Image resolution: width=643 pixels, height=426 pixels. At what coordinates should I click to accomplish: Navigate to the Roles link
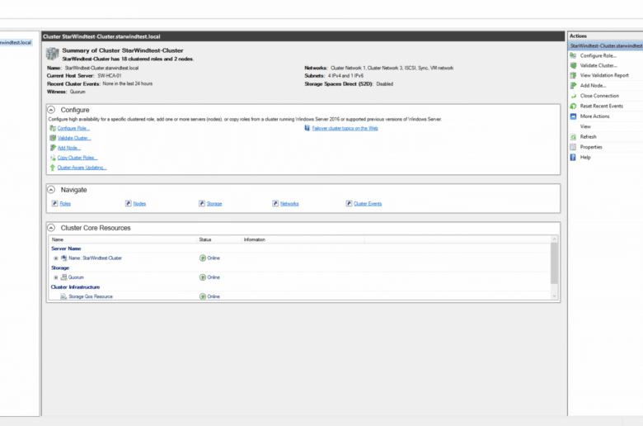point(65,204)
